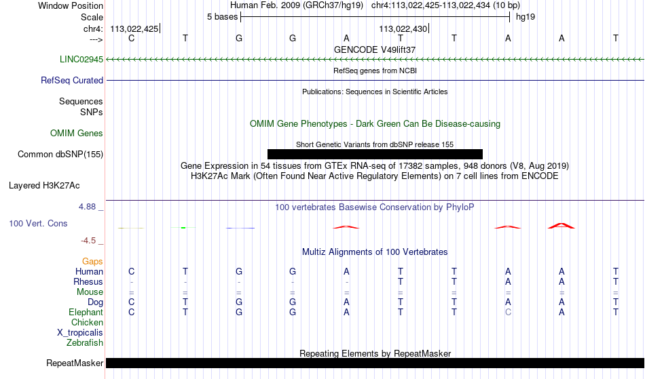The height and width of the screenshot is (379, 645).
Task: Click the GTEx Gene Expression track title
Action: [x=375, y=166]
